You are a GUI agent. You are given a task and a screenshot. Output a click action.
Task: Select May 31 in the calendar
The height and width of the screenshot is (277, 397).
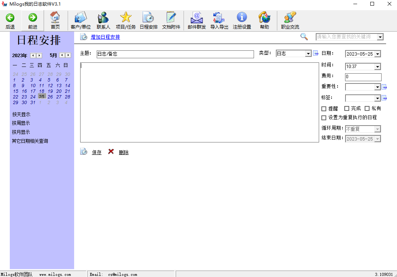click(33, 103)
